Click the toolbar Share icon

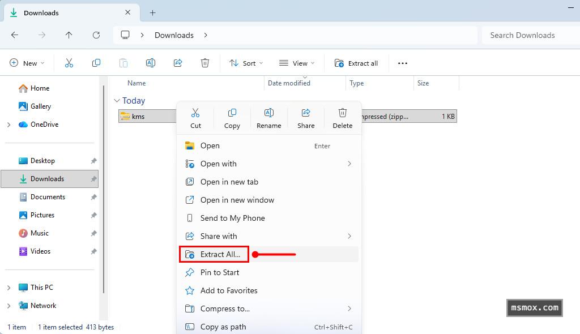pyautogui.click(x=178, y=63)
